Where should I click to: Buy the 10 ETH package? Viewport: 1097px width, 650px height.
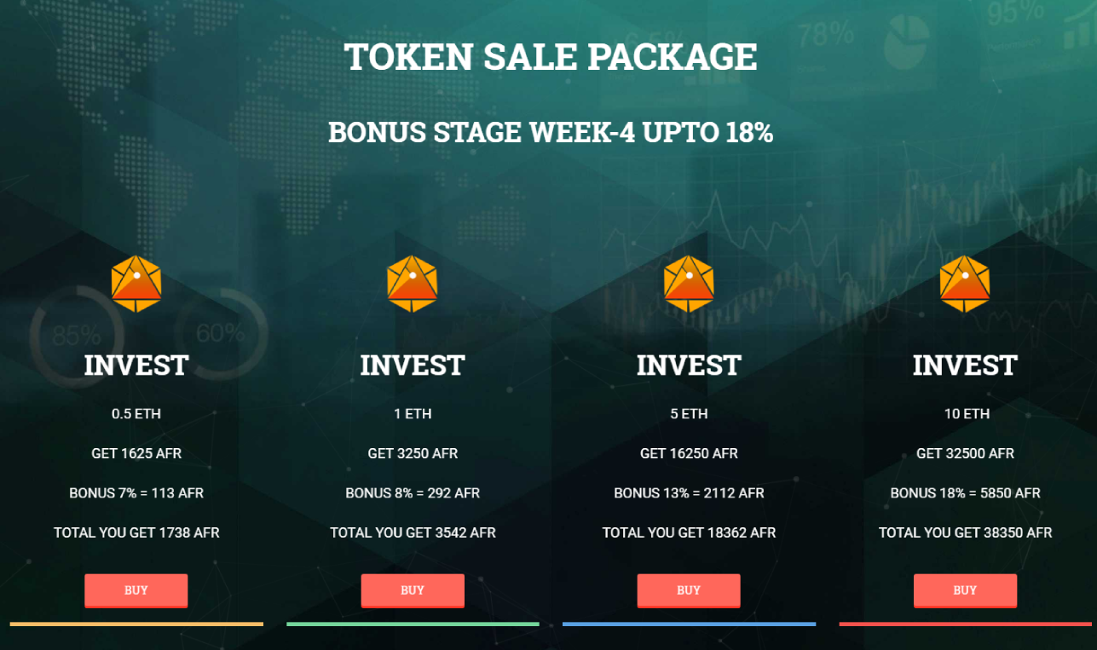[x=965, y=590]
